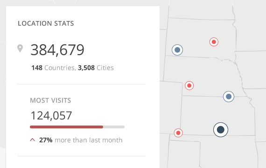Click the LOCATION STATS heading
The image size is (266, 168).
[46, 23]
